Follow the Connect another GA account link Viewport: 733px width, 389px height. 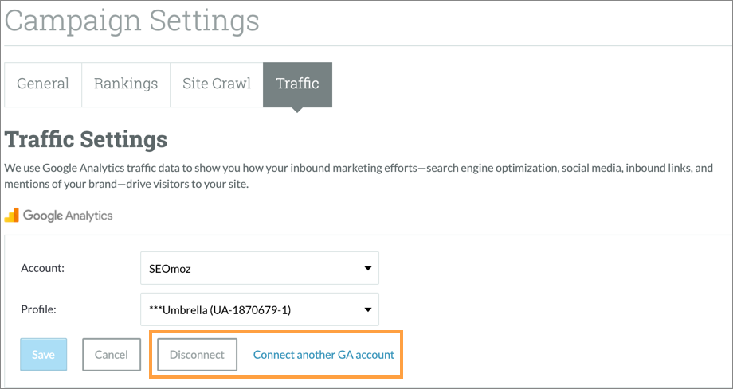(x=323, y=355)
